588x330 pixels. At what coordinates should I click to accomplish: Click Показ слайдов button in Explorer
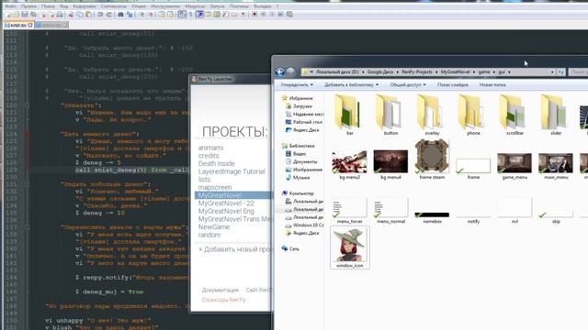click(452, 85)
